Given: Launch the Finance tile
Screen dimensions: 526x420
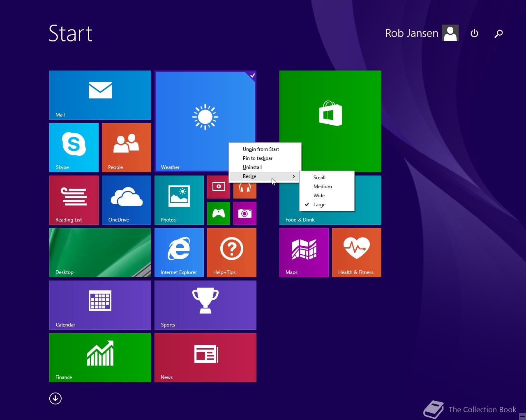Looking at the screenshot, I should 100,358.
